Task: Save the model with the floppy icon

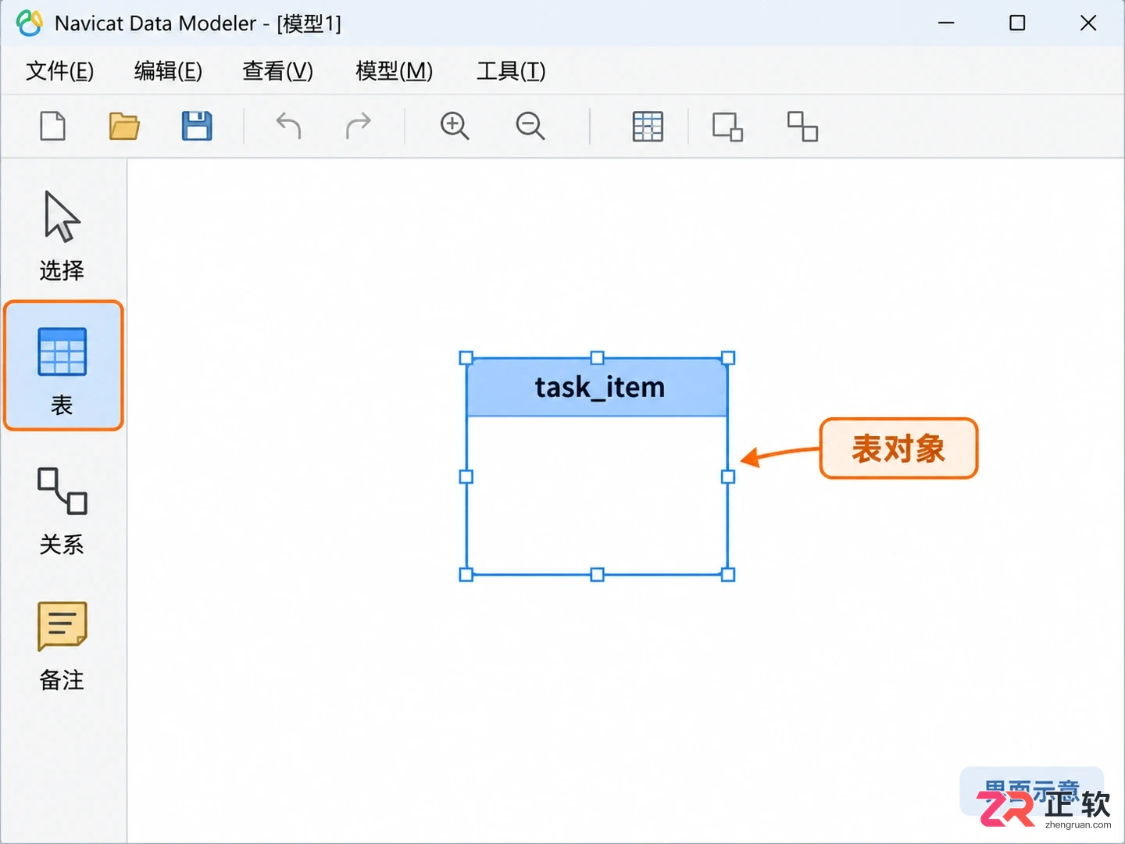Action: (x=197, y=126)
